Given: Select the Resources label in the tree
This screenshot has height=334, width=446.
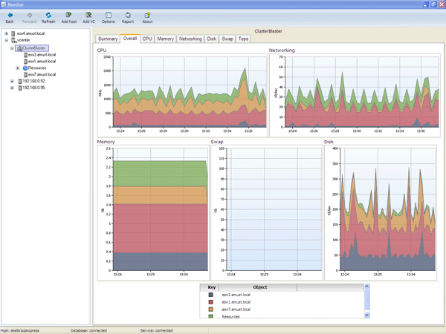Looking at the screenshot, I should 37,68.
